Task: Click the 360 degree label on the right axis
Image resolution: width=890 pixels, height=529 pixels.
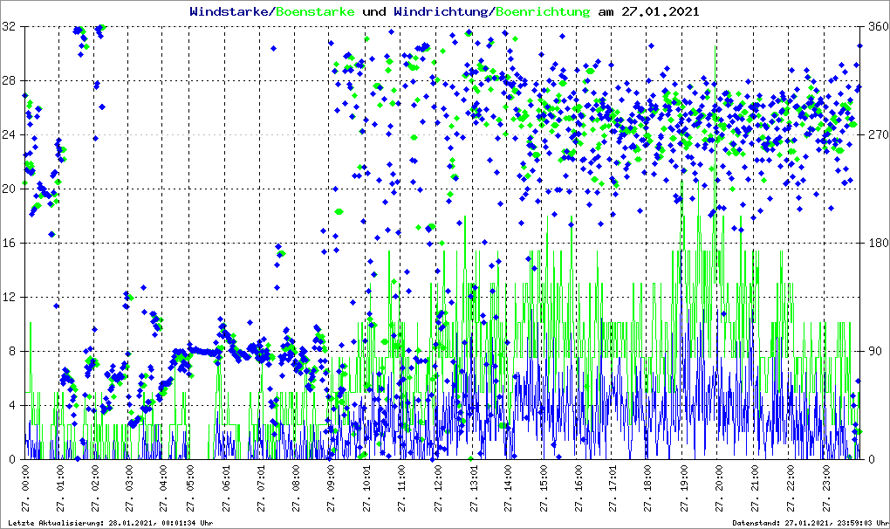Action: (x=873, y=27)
